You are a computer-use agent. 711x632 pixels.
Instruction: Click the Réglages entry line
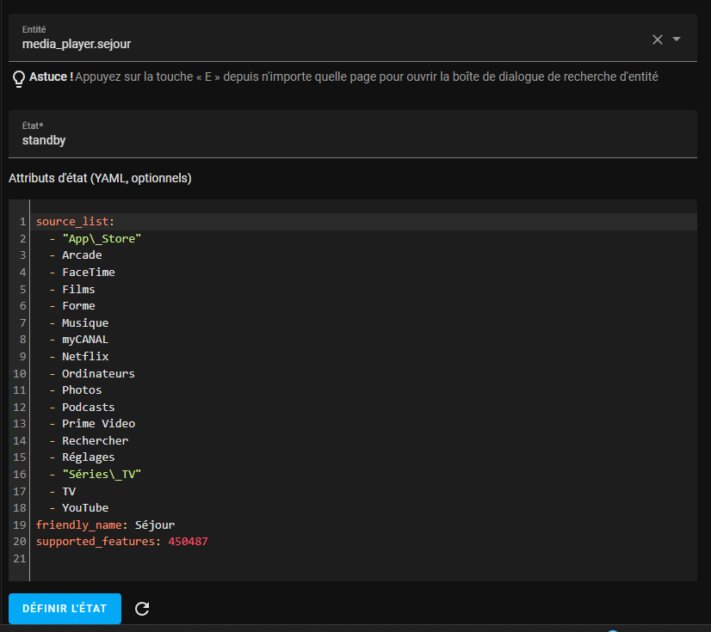(x=89, y=457)
